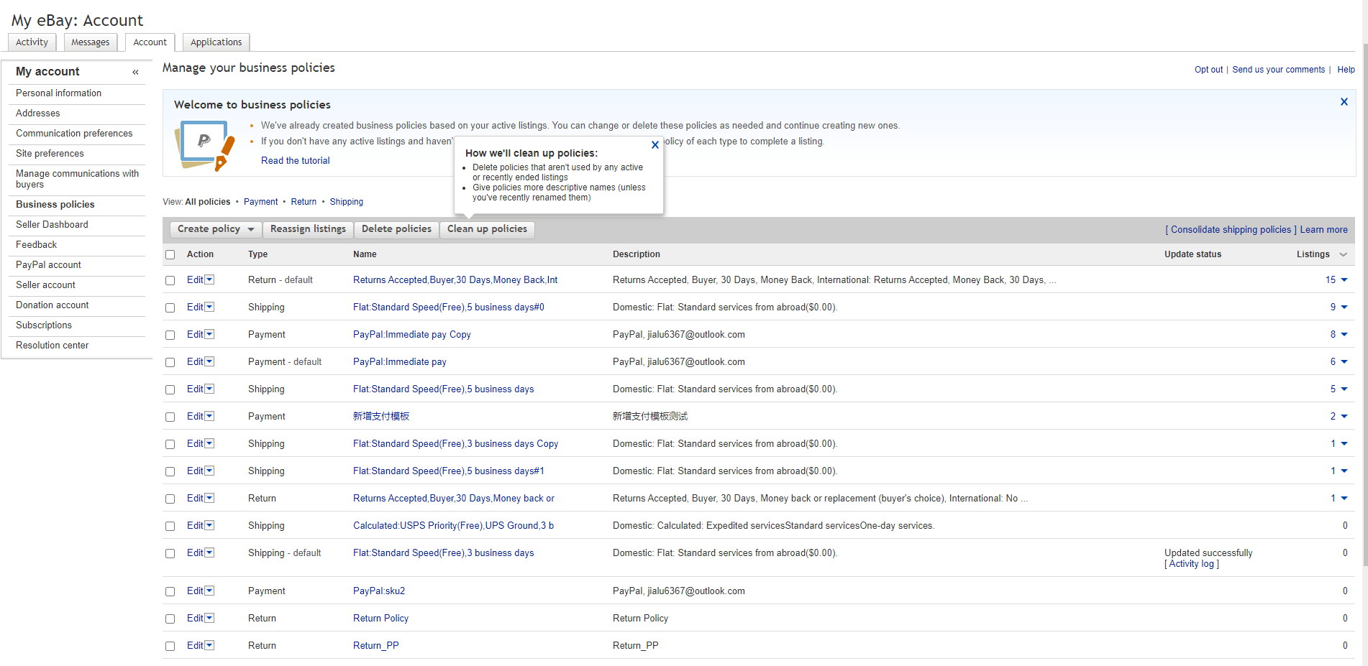Screen dimensions: 1368x666
Task: Open Edit dropdown arrow for 新增支付模板 row
Action: click(x=209, y=416)
